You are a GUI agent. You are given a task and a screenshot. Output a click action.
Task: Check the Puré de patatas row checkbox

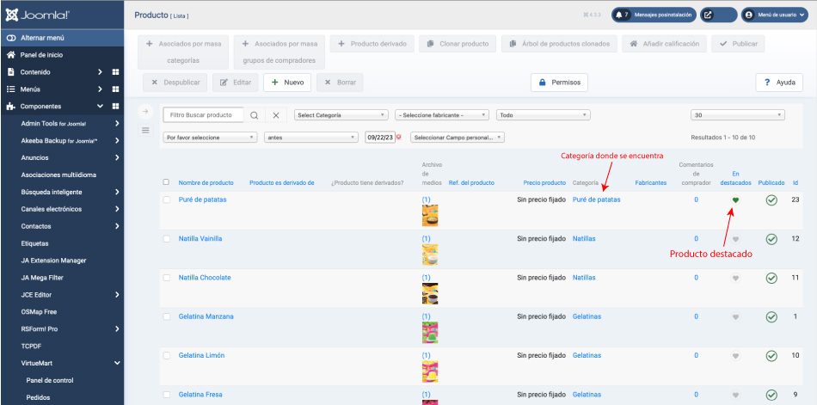point(166,199)
